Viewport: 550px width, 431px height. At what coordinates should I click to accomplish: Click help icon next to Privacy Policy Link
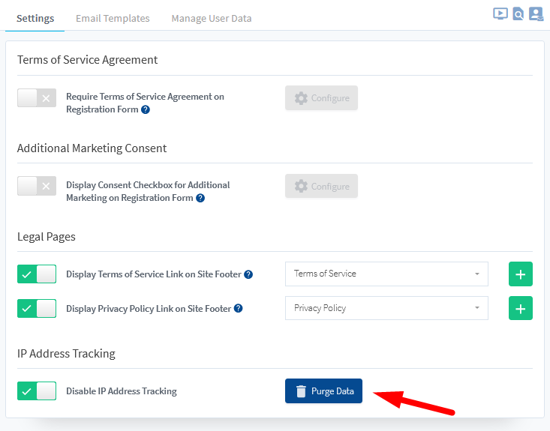238,308
